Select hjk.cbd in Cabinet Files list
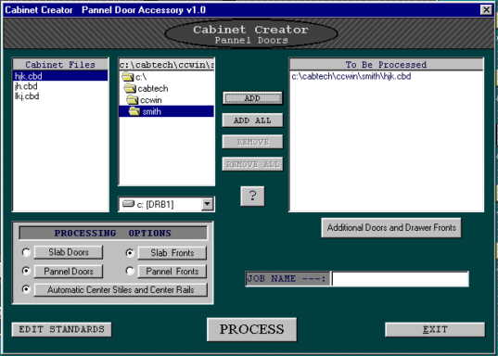 (60, 76)
